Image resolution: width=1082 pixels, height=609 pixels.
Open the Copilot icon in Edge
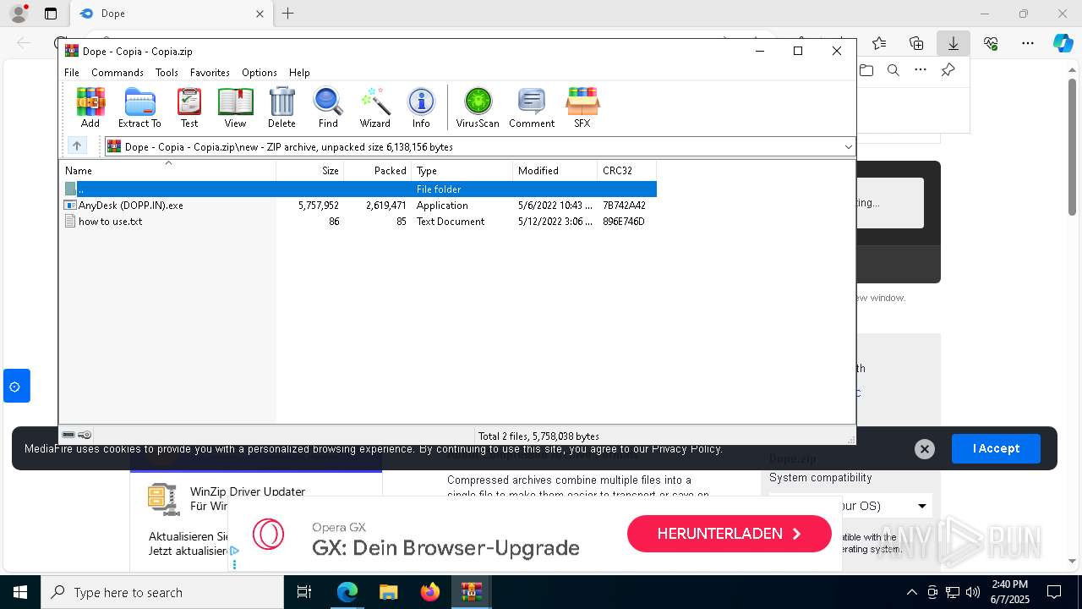tap(1063, 43)
